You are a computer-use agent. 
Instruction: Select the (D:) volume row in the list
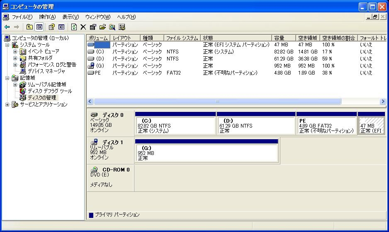point(237,59)
